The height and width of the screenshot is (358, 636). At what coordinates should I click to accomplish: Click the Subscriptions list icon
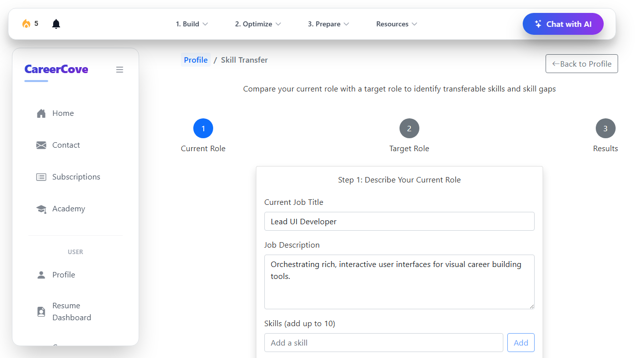(41, 177)
